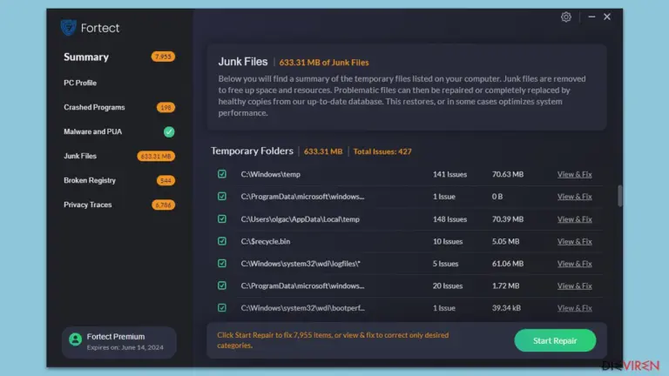This screenshot has width=669, height=376.
Task: Click the '633.31 MB of Junk Files' heading text
Action: [x=324, y=63]
